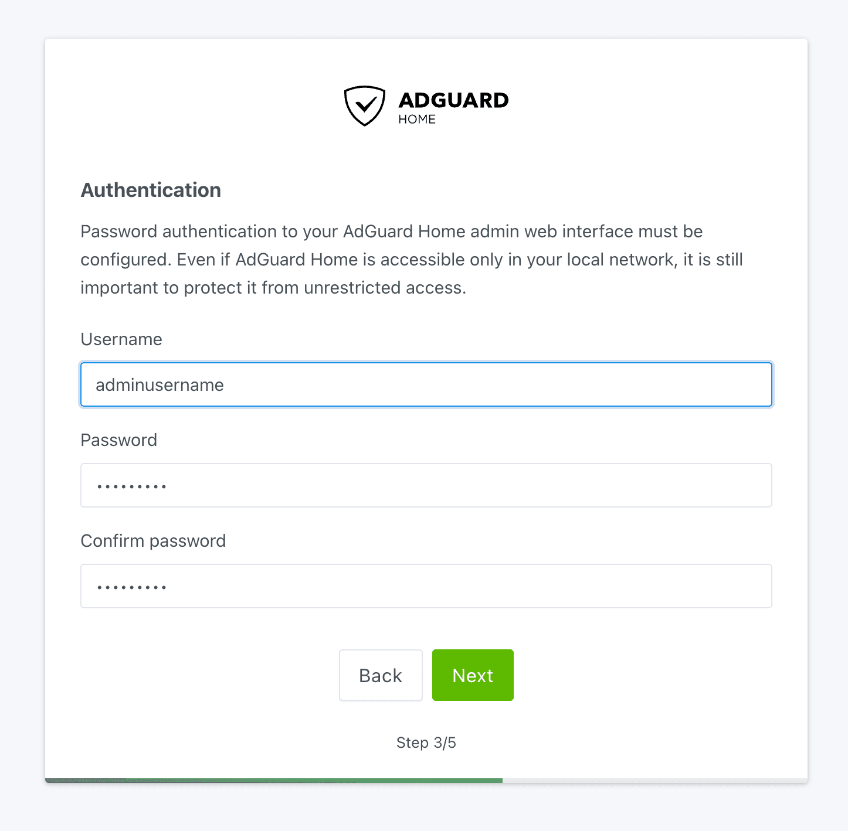The height and width of the screenshot is (831, 848).
Task: Select the Confirm password input box
Action: click(426, 586)
